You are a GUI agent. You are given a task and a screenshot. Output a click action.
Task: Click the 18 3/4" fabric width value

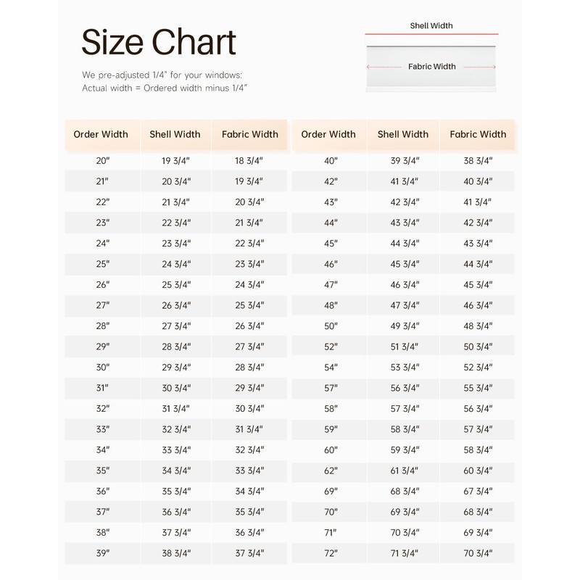249,160
